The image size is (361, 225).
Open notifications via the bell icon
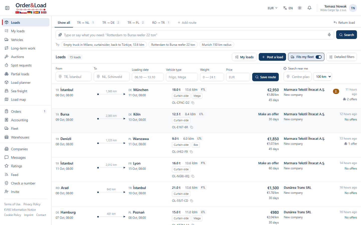(309, 8)
